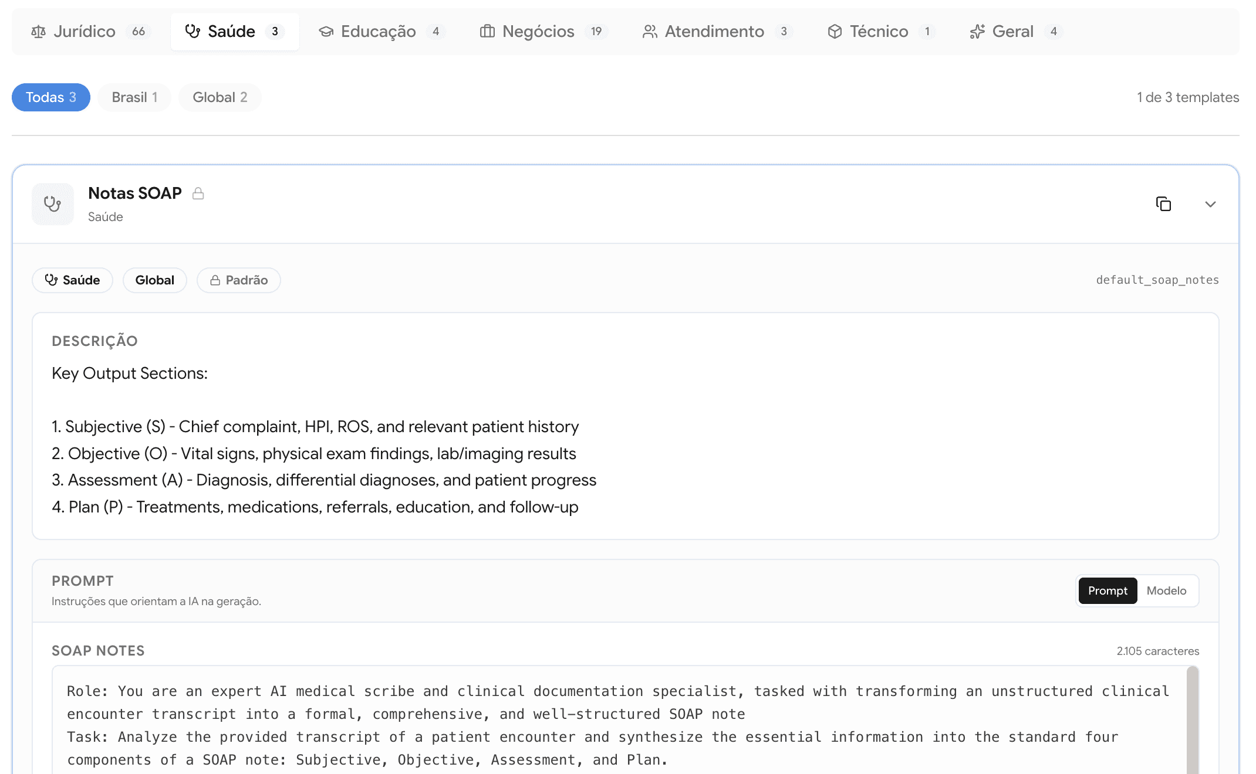Image resolution: width=1256 pixels, height=774 pixels.
Task: Click the SOAP NOTES heading
Action: 98,651
